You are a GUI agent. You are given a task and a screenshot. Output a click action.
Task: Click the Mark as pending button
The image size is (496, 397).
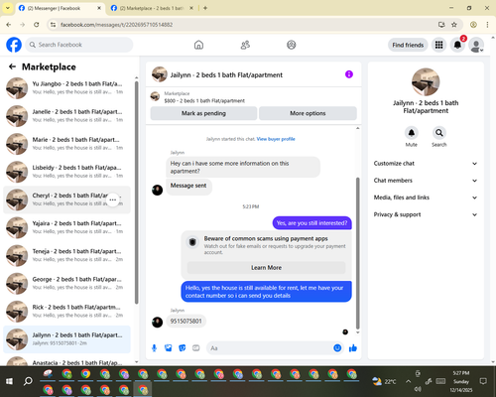click(203, 113)
